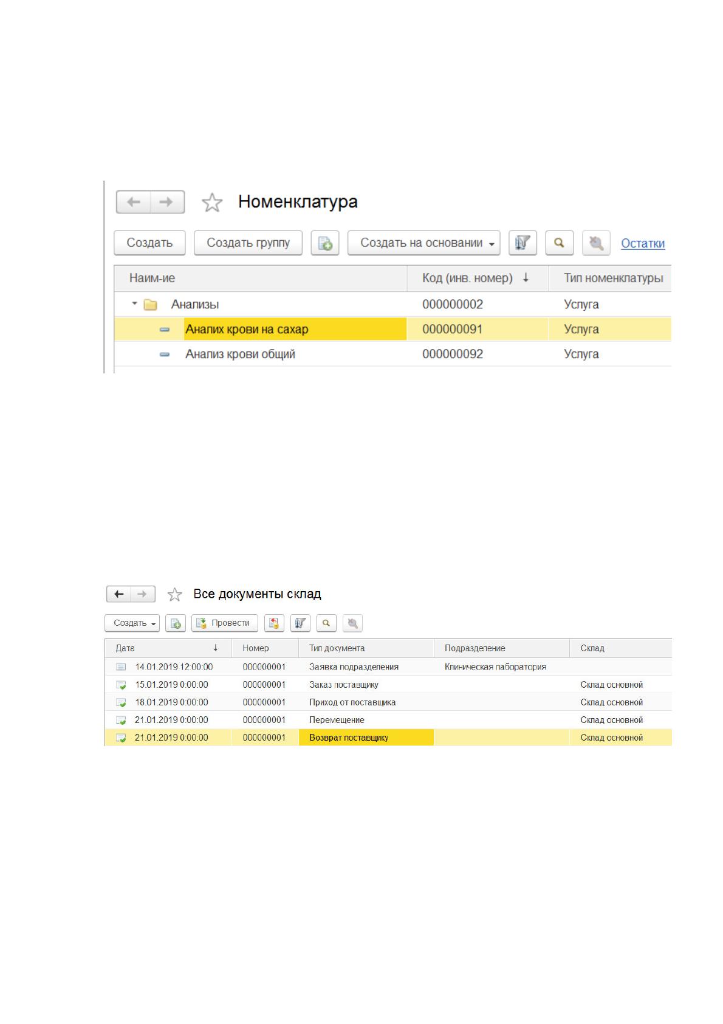Go back arrow in Номенклатура header
This screenshot has width=723, height=1024.
pos(134,202)
